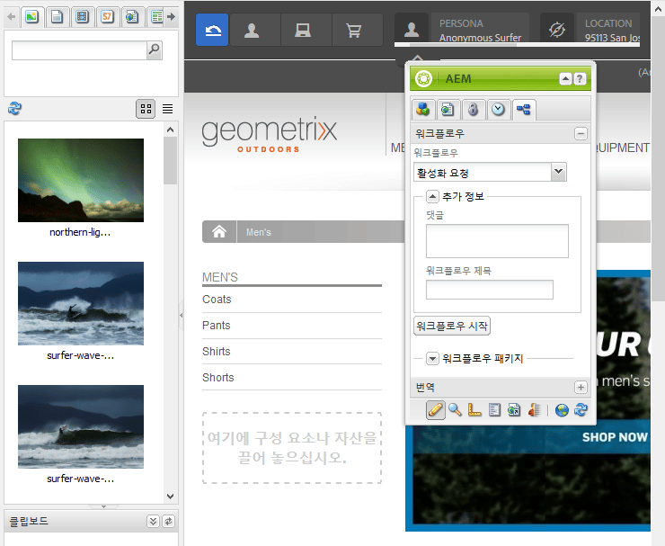Open the Scene7 S7 tab

[x=107, y=16]
